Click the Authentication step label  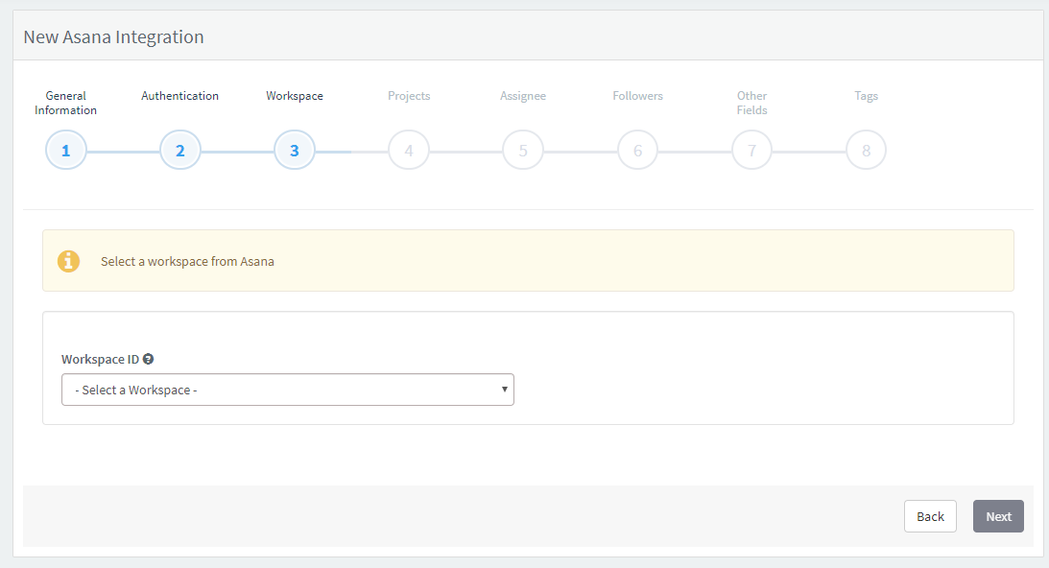coord(180,96)
